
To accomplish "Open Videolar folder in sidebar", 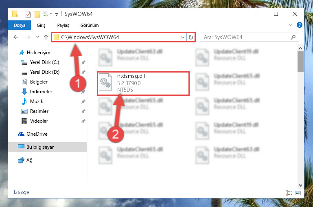I will (39, 121).
